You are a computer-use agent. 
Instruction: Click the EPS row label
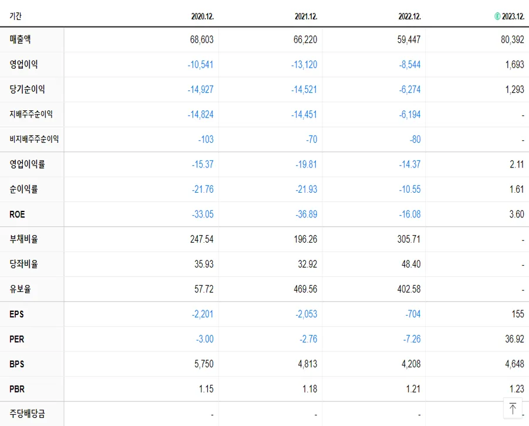[x=16, y=314]
